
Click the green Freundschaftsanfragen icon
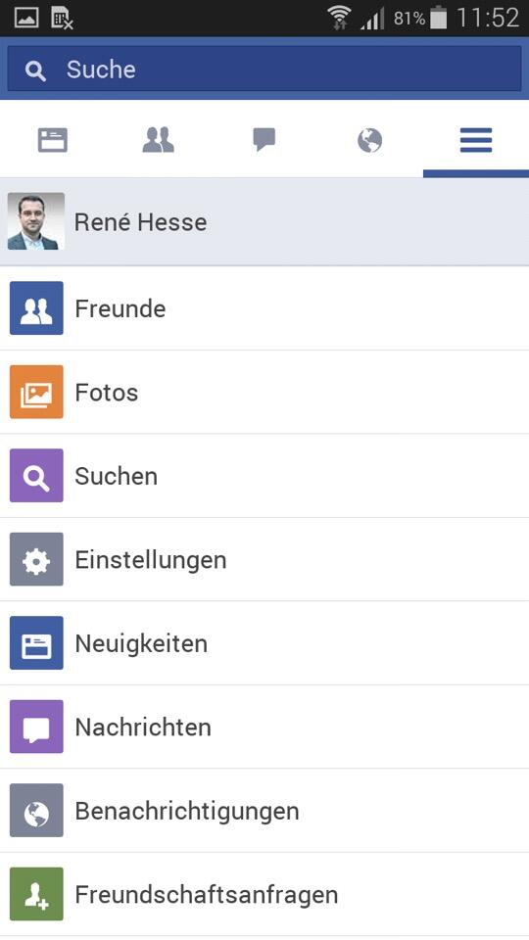click(36, 894)
